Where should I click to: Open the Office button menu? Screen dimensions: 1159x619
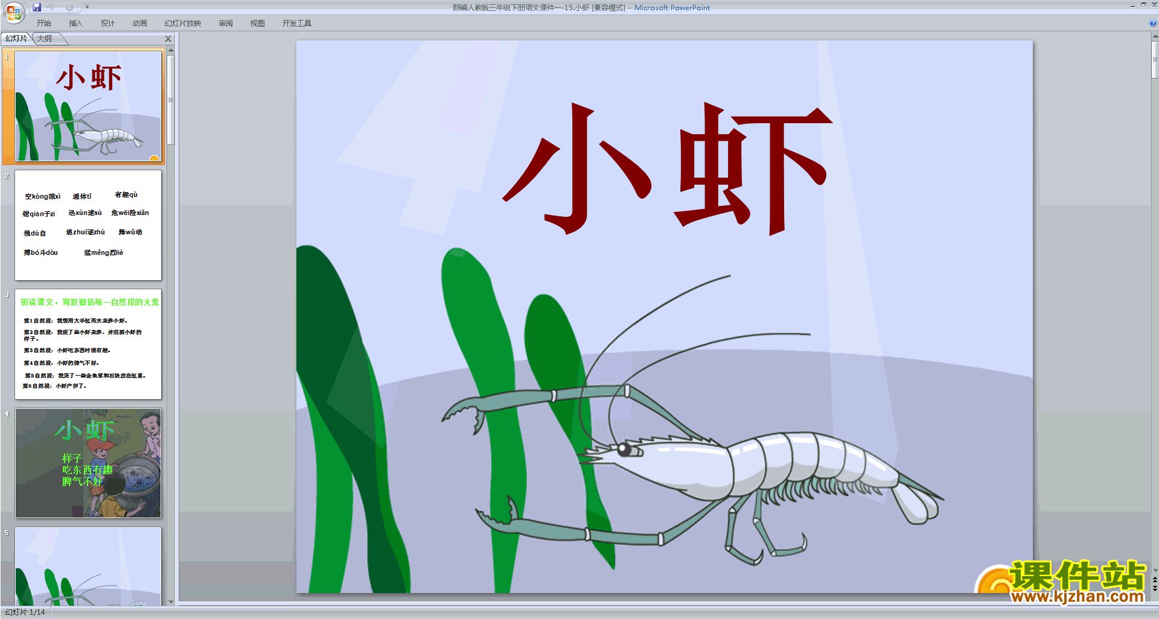(x=13, y=12)
